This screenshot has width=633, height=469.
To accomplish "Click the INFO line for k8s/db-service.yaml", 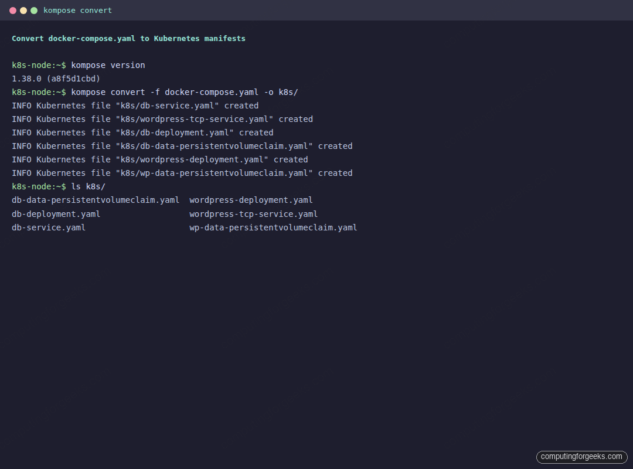I will coord(135,106).
